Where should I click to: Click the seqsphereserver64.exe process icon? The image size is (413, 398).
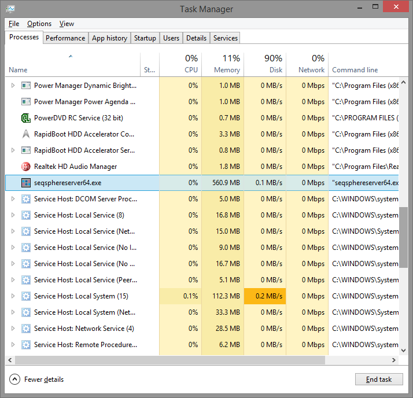tap(26, 183)
